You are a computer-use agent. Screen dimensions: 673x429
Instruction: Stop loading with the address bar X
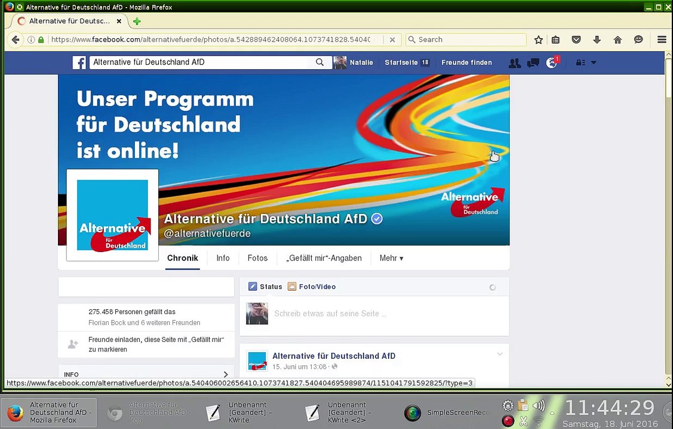(392, 39)
